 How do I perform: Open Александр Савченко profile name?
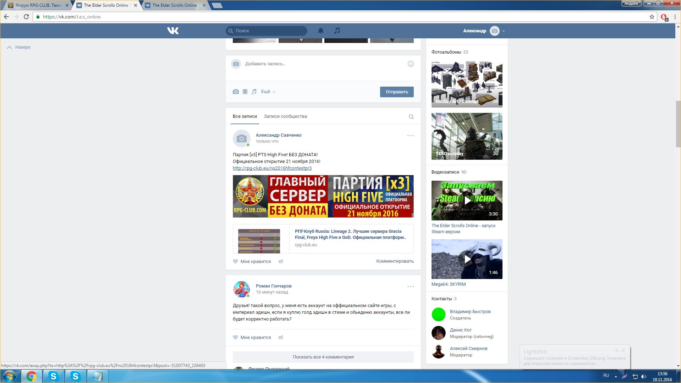[x=279, y=135]
